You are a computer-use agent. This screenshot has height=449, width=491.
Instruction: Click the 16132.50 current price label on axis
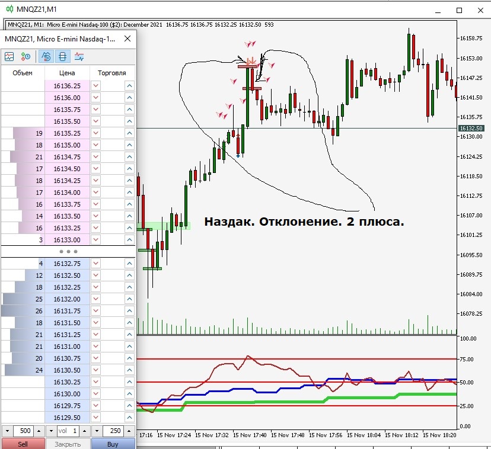(471, 129)
